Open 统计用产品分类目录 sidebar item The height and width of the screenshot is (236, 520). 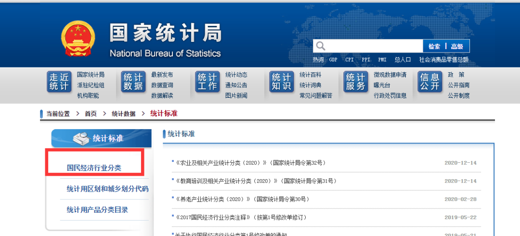97,210
